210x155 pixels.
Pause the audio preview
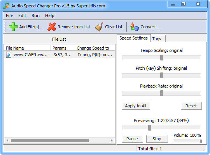132,139
